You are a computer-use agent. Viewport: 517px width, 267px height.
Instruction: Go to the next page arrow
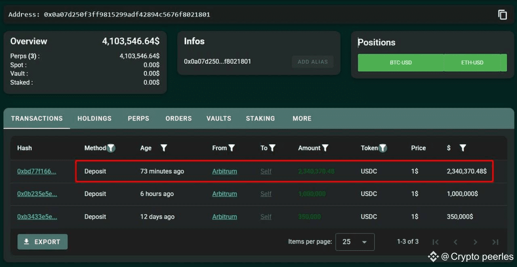475,242
